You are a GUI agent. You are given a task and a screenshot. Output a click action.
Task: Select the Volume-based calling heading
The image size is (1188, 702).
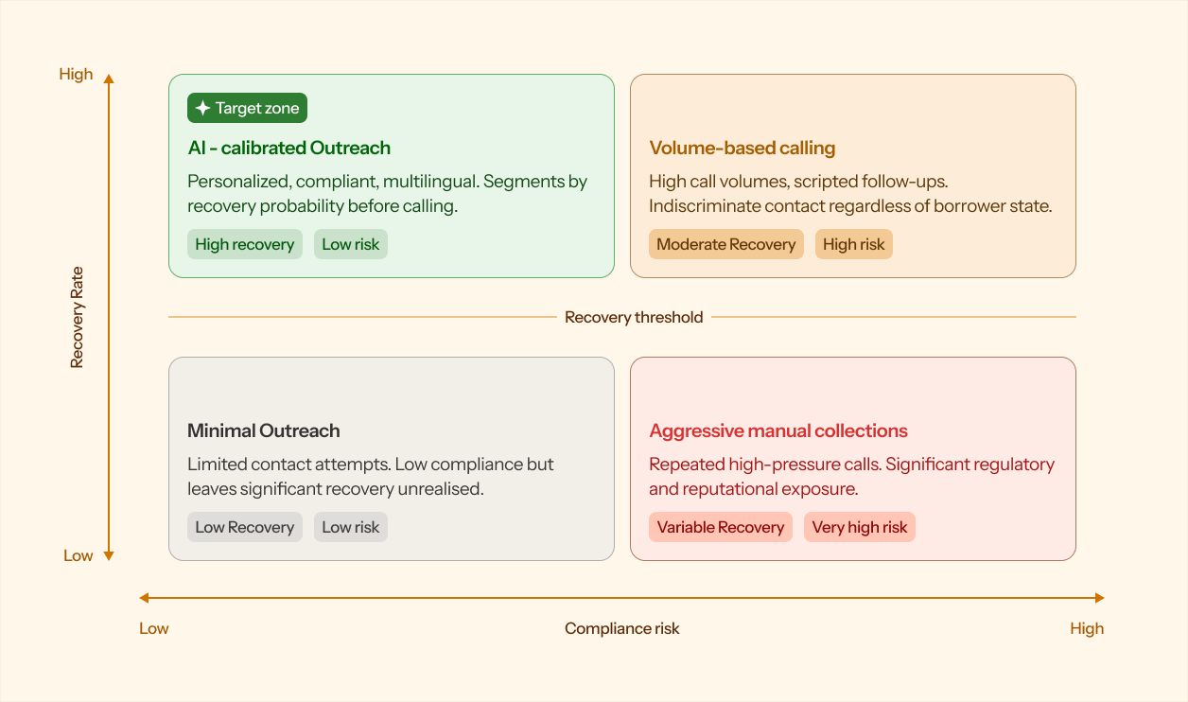[742, 148]
